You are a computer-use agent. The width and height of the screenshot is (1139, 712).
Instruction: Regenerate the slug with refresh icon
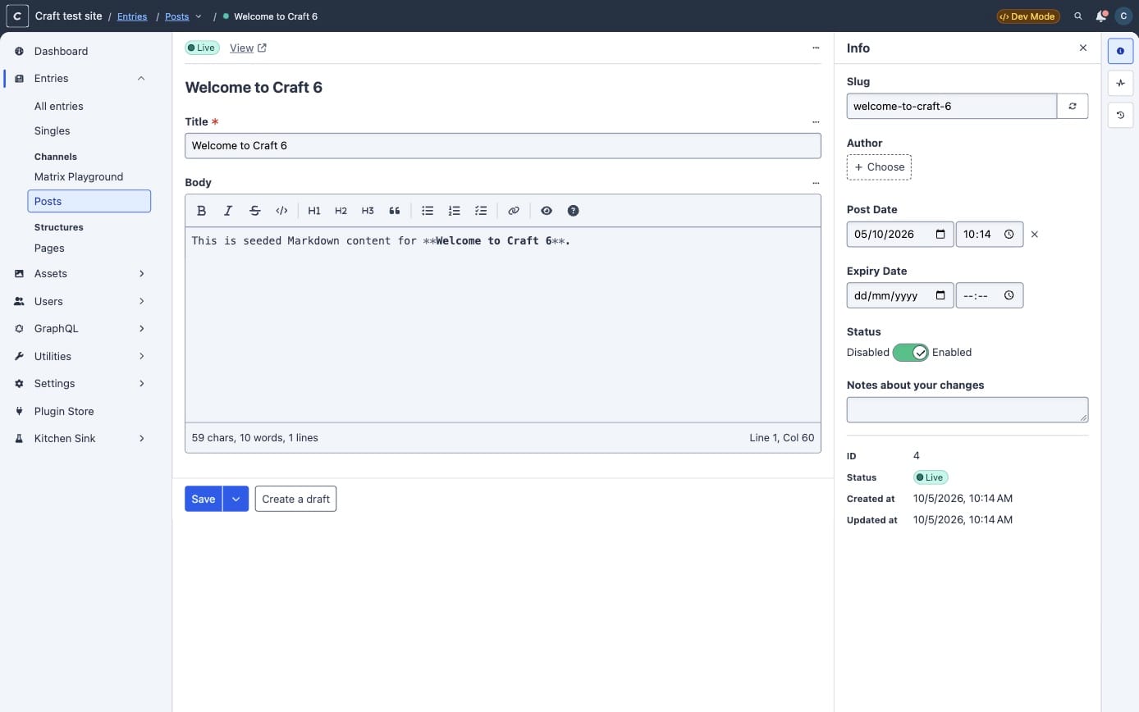click(x=1073, y=106)
